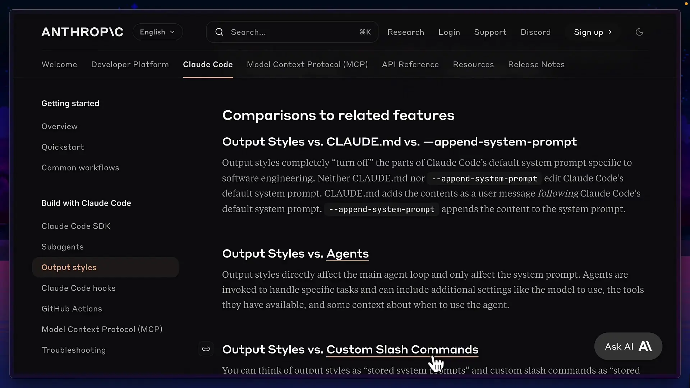Open sidebar Model Context Protocol (MCP) page

(x=102, y=329)
